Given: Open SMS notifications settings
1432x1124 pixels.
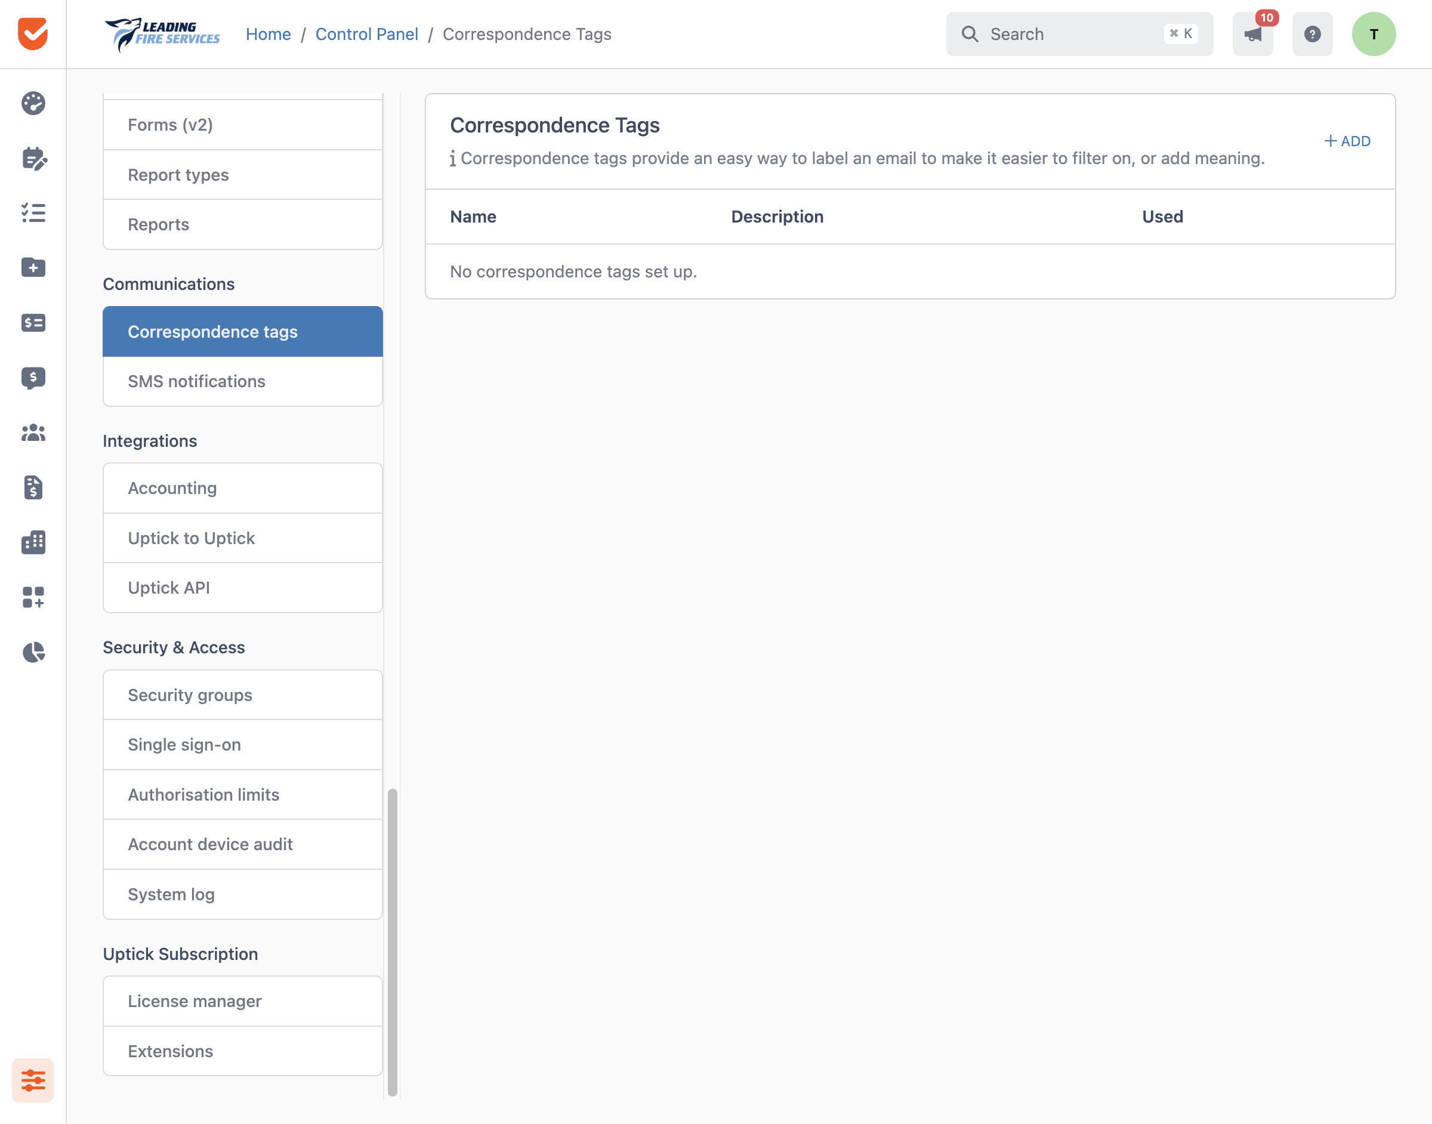Looking at the screenshot, I should (x=243, y=382).
